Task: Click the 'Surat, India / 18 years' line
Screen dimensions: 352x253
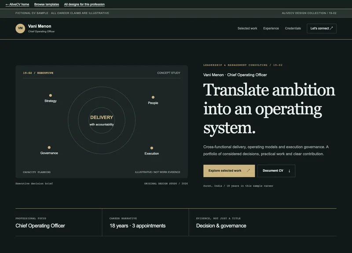Action: (238, 186)
